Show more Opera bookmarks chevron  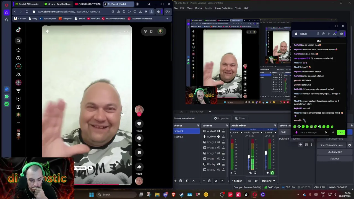click(x=167, y=19)
